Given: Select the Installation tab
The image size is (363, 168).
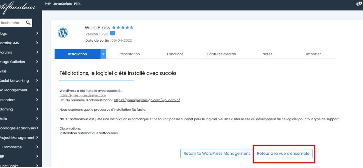Looking at the screenshot, I should 78,54.
